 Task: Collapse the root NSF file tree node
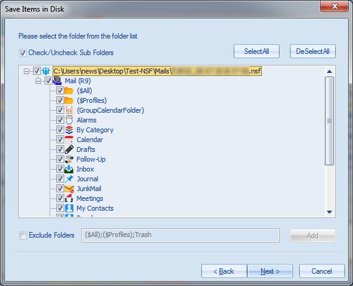pyautogui.click(x=26, y=71)
